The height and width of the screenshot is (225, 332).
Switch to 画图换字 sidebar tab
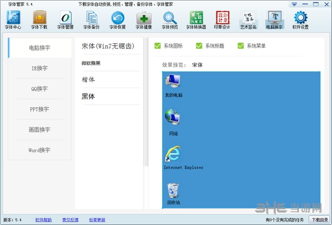coord(40,130)
